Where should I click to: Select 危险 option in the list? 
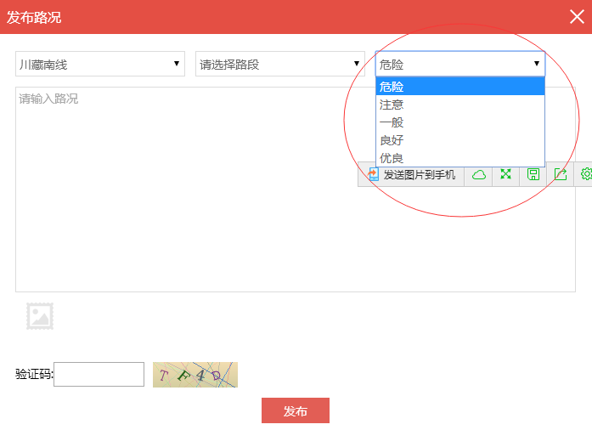click(460, 87)
